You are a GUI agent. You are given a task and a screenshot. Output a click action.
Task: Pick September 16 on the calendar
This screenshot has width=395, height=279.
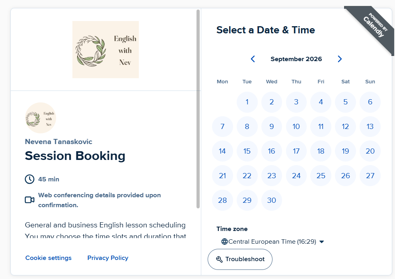click(x=272, y=151)
